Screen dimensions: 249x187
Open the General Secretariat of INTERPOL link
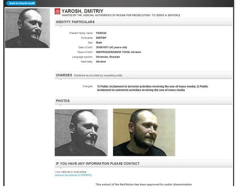74,175
